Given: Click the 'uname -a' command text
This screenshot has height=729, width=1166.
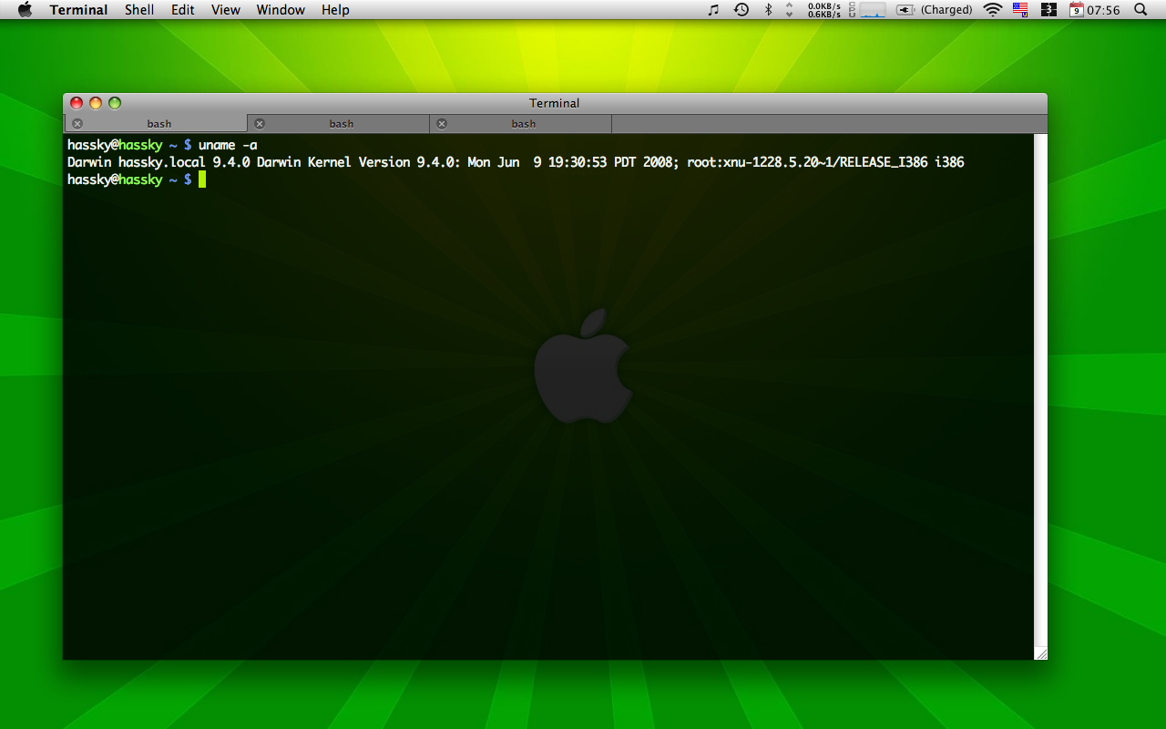Looking at the screenshot, I should (228, 145).
